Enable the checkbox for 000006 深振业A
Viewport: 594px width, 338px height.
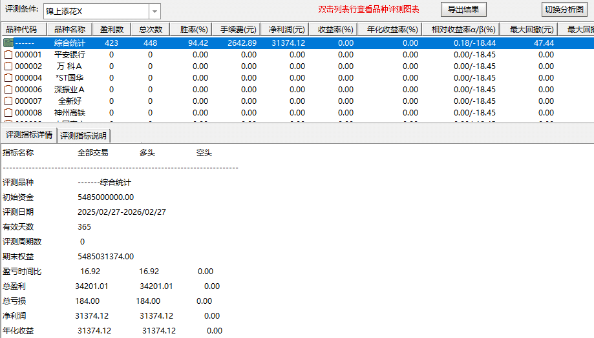coord(8,90)
